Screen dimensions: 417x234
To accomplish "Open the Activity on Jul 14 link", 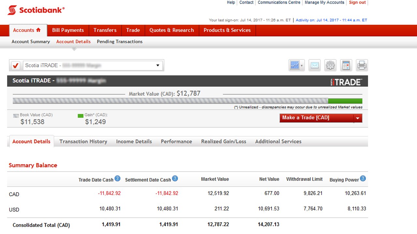I will (331, 20).
